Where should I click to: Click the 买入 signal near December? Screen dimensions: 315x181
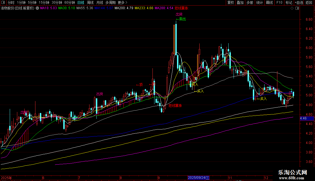(x=262, y=99)
